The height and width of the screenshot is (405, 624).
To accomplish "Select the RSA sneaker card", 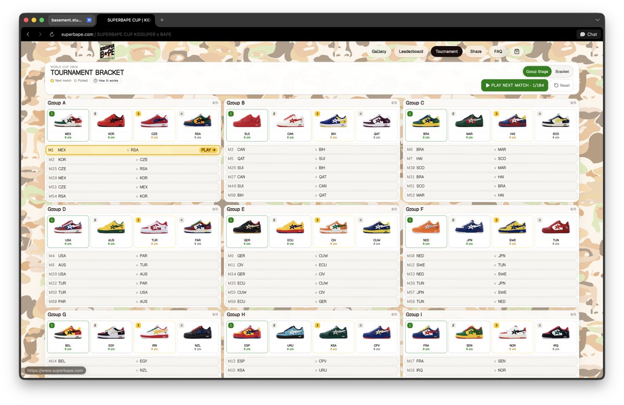I will click(x=198, y=125).
